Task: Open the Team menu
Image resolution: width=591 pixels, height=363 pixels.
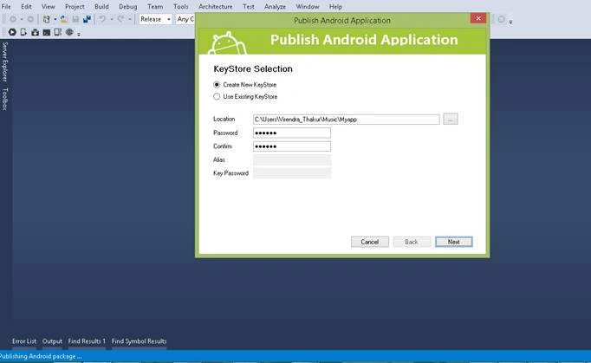Action: [x=155, y=6]
